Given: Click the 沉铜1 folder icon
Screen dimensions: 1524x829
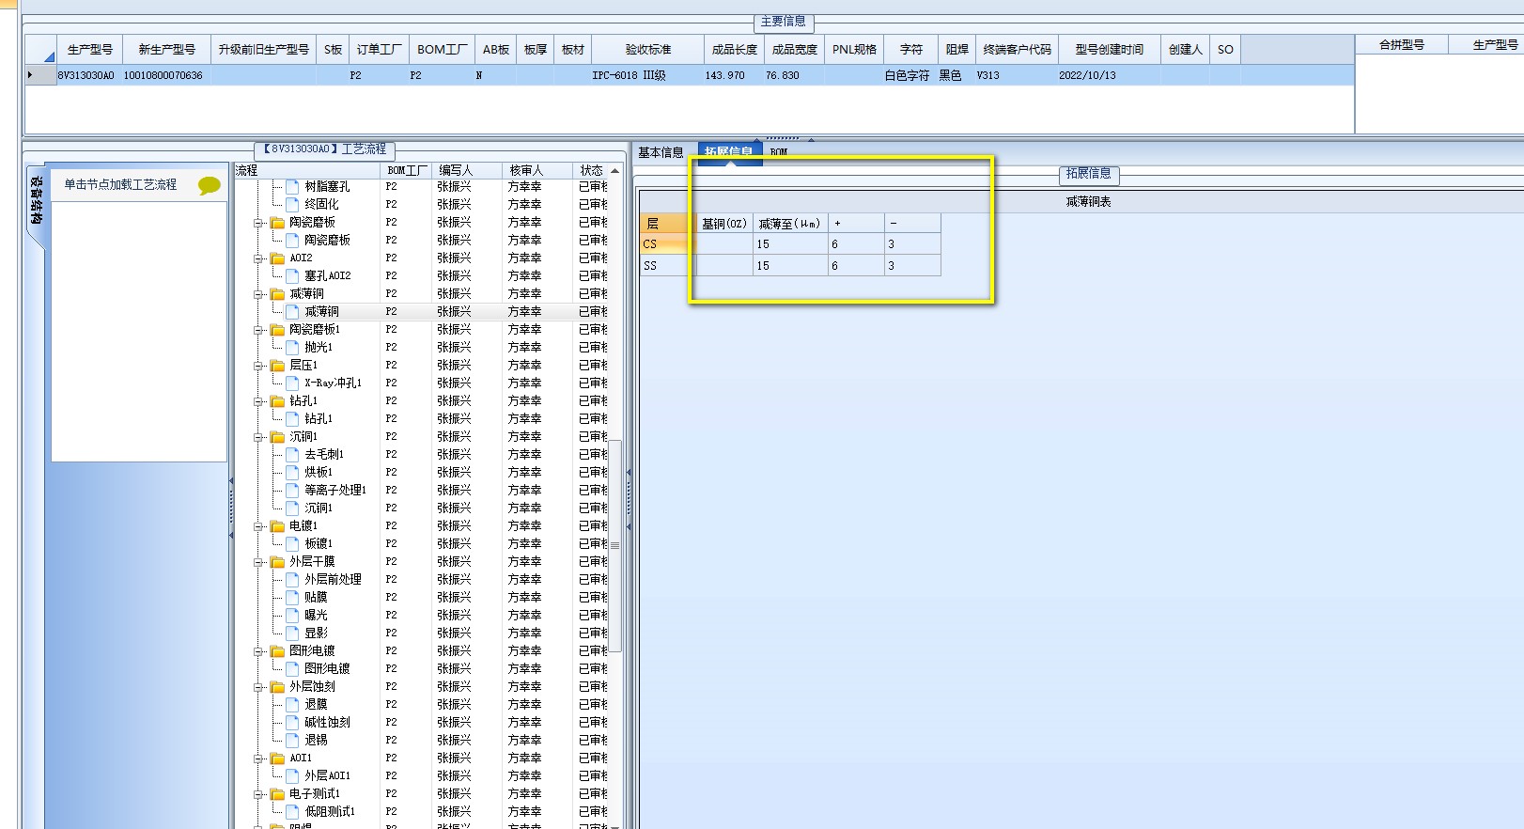Looking at the screenshot, I should tap(277, 437).
